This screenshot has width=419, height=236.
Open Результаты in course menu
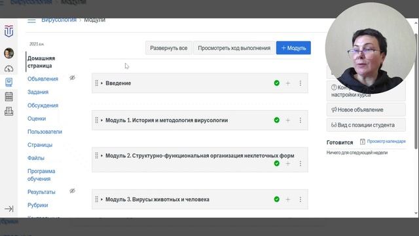(41, 192)
